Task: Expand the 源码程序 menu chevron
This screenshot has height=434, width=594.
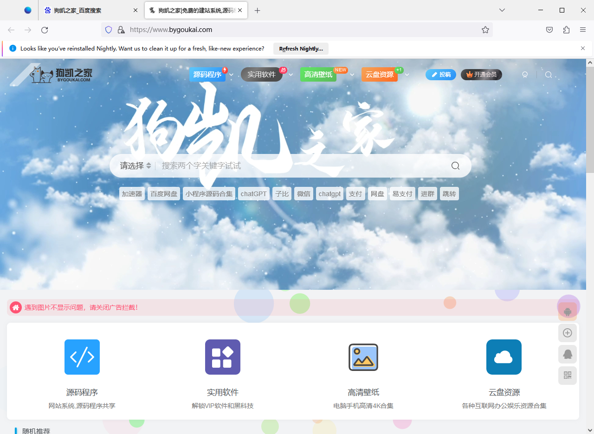Action: click(231, 75)
